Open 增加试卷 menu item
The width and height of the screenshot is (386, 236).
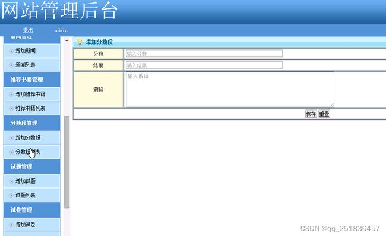point(31,225)
